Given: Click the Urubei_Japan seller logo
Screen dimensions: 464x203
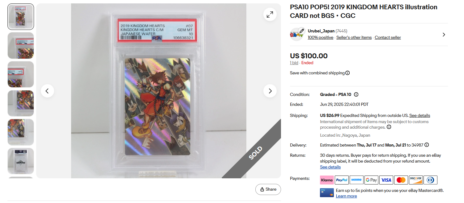Looking at the screenshot, I should coord(297,34).
